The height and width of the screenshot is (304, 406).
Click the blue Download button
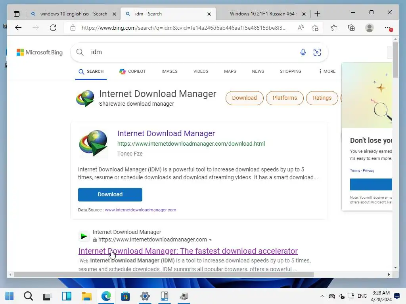tap(110, 194)
